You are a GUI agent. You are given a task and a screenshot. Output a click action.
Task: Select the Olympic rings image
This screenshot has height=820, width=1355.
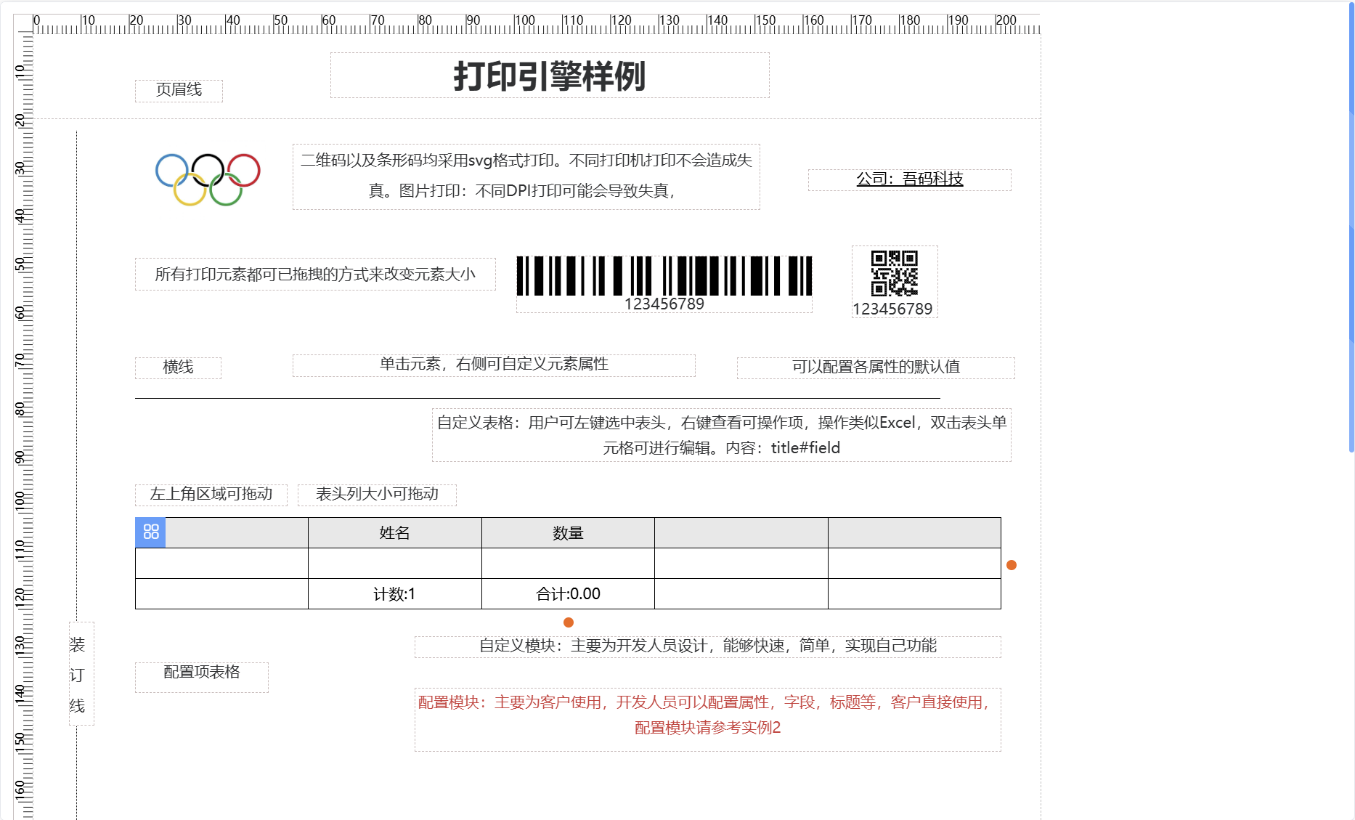[x=208, y=179]
